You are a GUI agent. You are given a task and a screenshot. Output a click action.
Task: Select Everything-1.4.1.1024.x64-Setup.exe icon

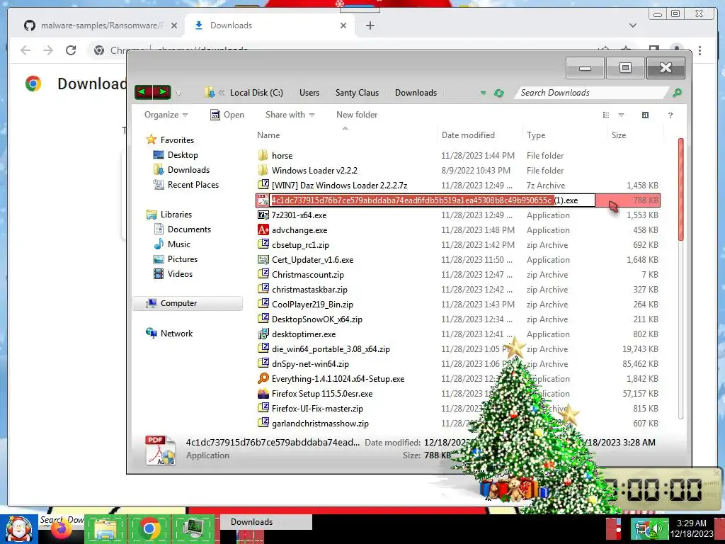pos(263,378)
